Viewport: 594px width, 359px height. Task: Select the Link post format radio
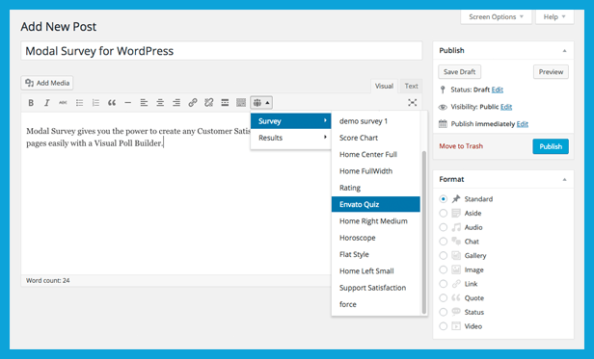point(443,284)
